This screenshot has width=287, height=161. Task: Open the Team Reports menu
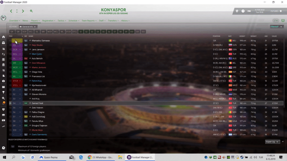(x=89, y=21)
